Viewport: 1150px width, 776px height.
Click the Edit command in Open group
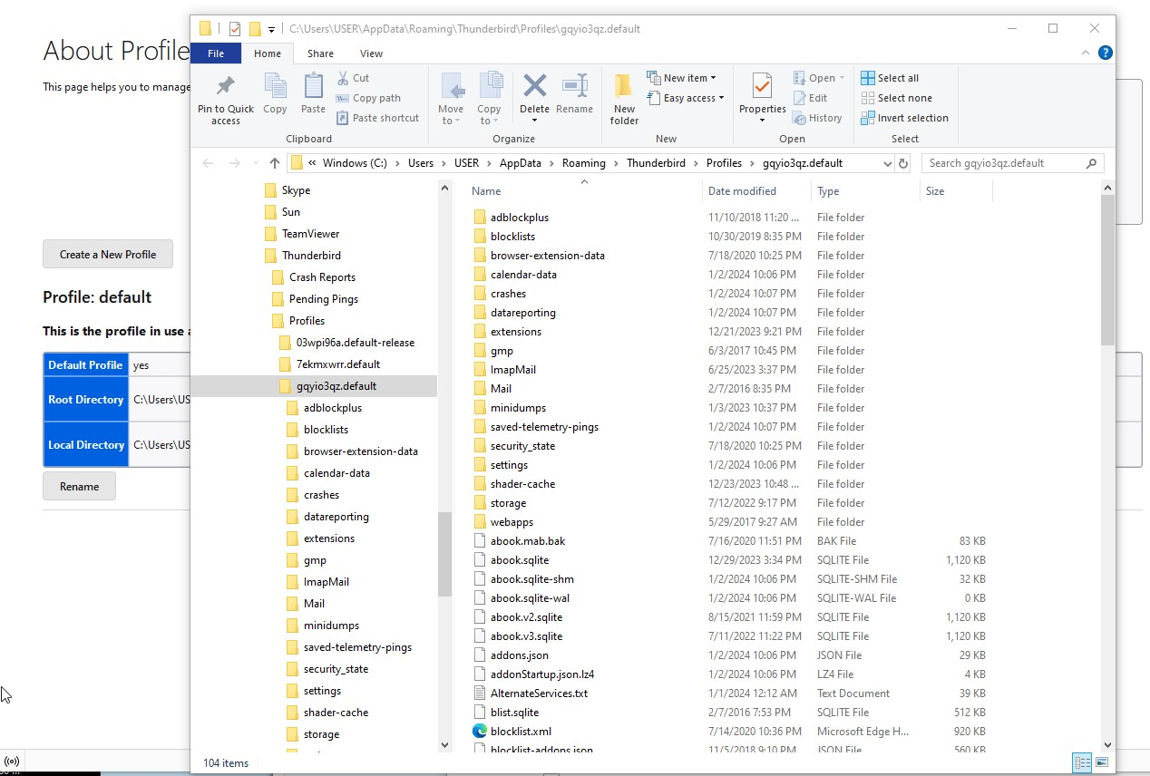click(810, 98)
